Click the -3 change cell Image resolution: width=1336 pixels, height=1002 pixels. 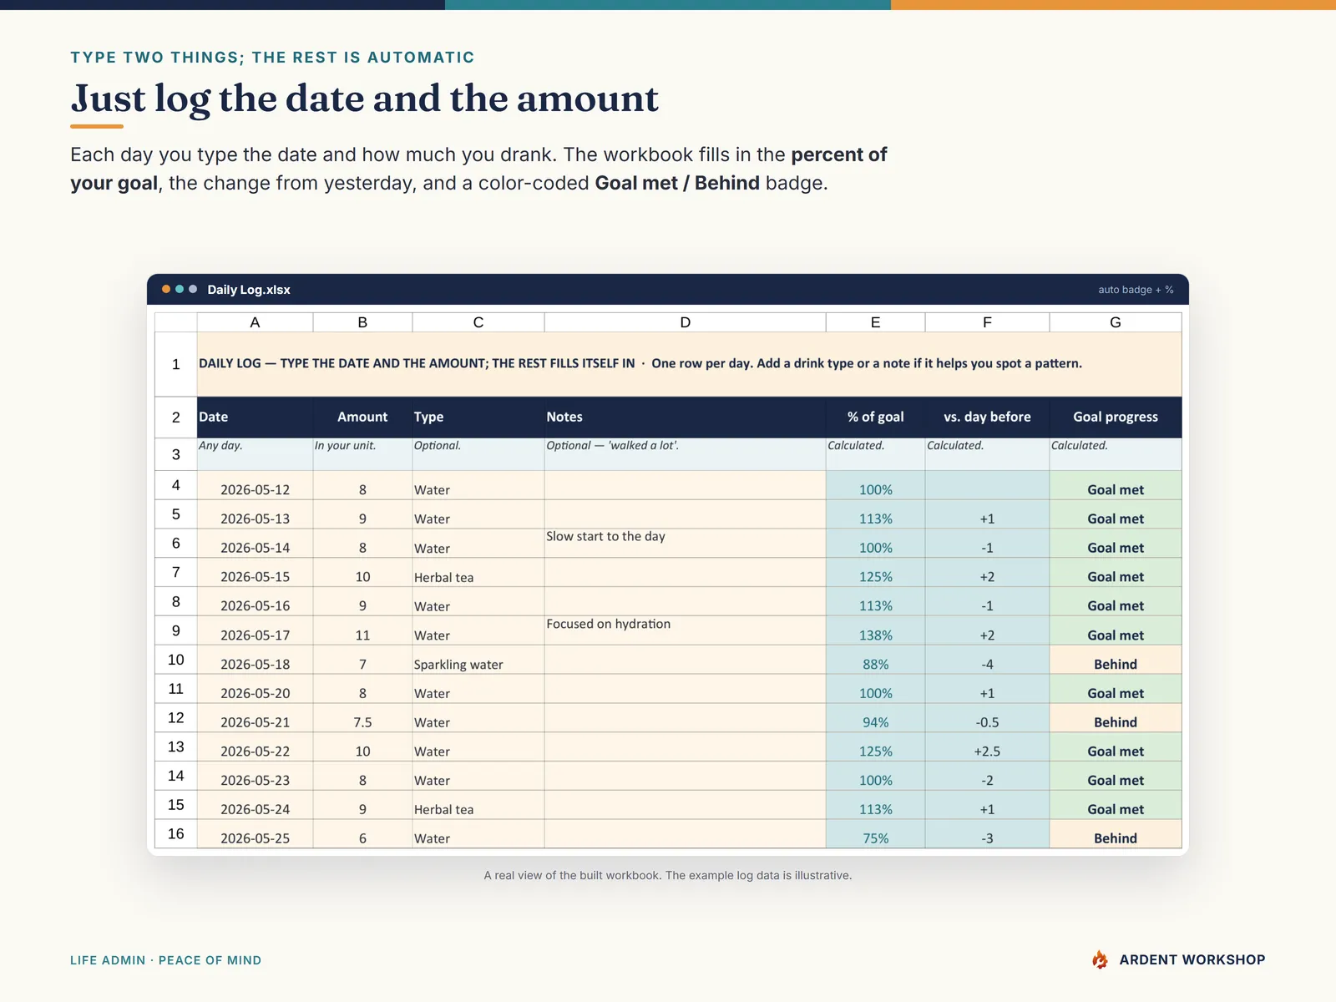987,833
